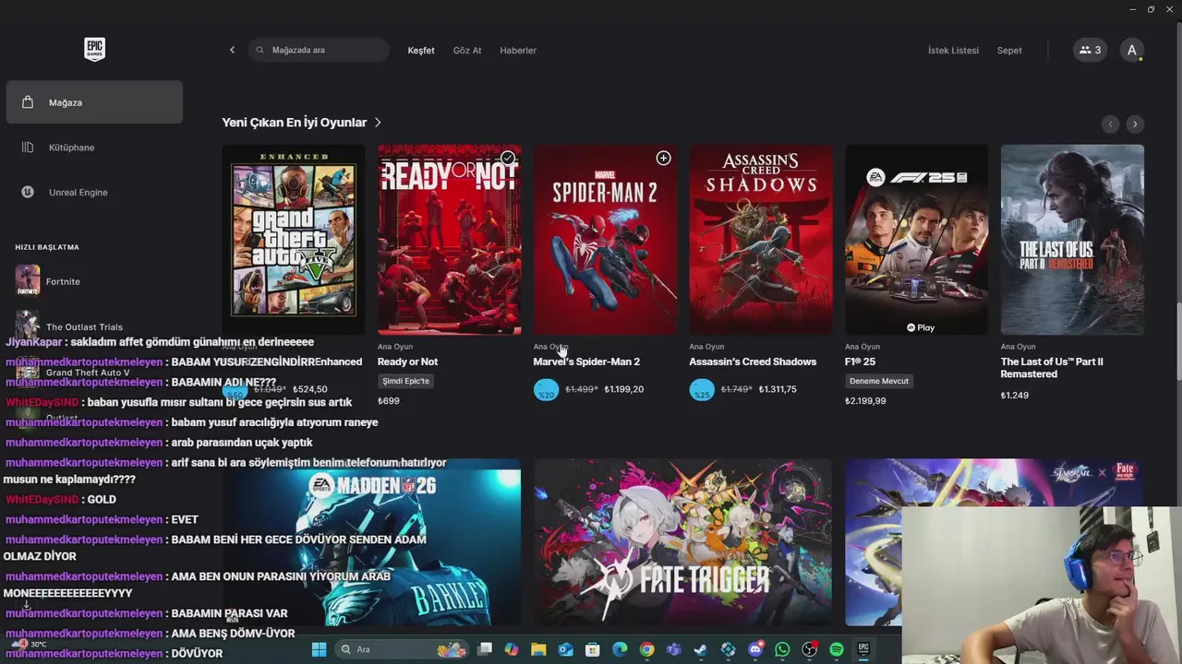1182x664 pixels.
Task: Click the Ready or Not title text
Action: [x=407, y=362]
